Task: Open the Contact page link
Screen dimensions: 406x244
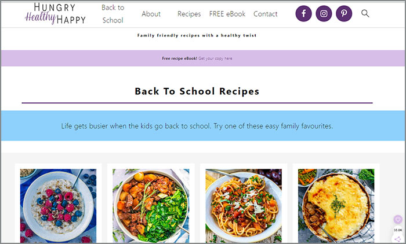Action: click(x=266, y=14)
